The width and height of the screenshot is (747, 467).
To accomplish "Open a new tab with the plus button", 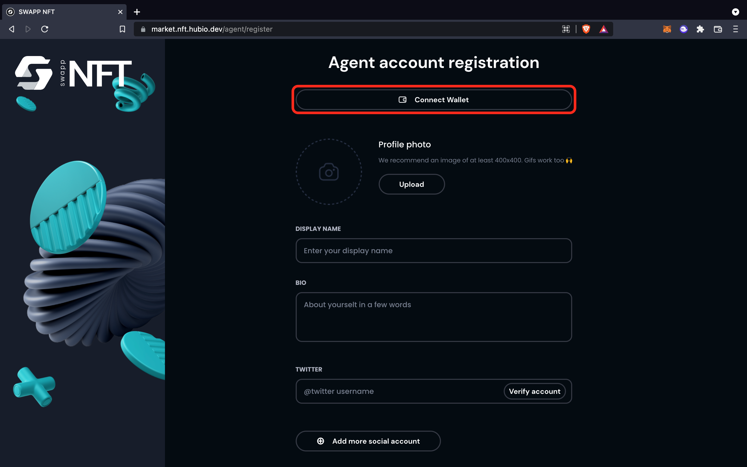I will tap(137, 12).
